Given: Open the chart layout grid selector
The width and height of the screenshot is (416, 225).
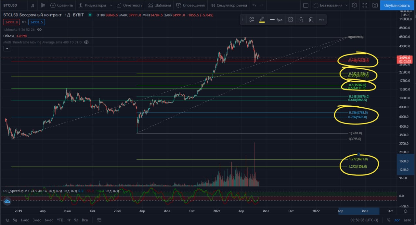Looking at the screenshot, I should tap(305, 5).
